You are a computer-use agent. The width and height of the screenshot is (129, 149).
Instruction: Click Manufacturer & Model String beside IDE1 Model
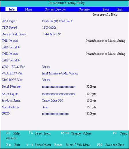pyautogui.click(x=106, y=41)
